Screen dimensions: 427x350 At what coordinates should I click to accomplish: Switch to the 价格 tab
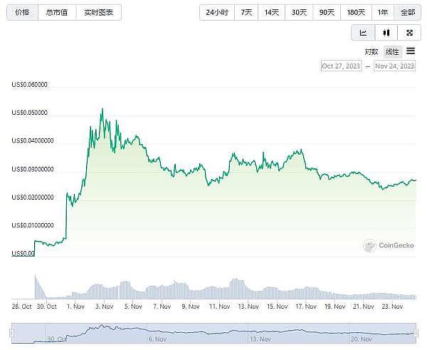(x=22, y=12)
